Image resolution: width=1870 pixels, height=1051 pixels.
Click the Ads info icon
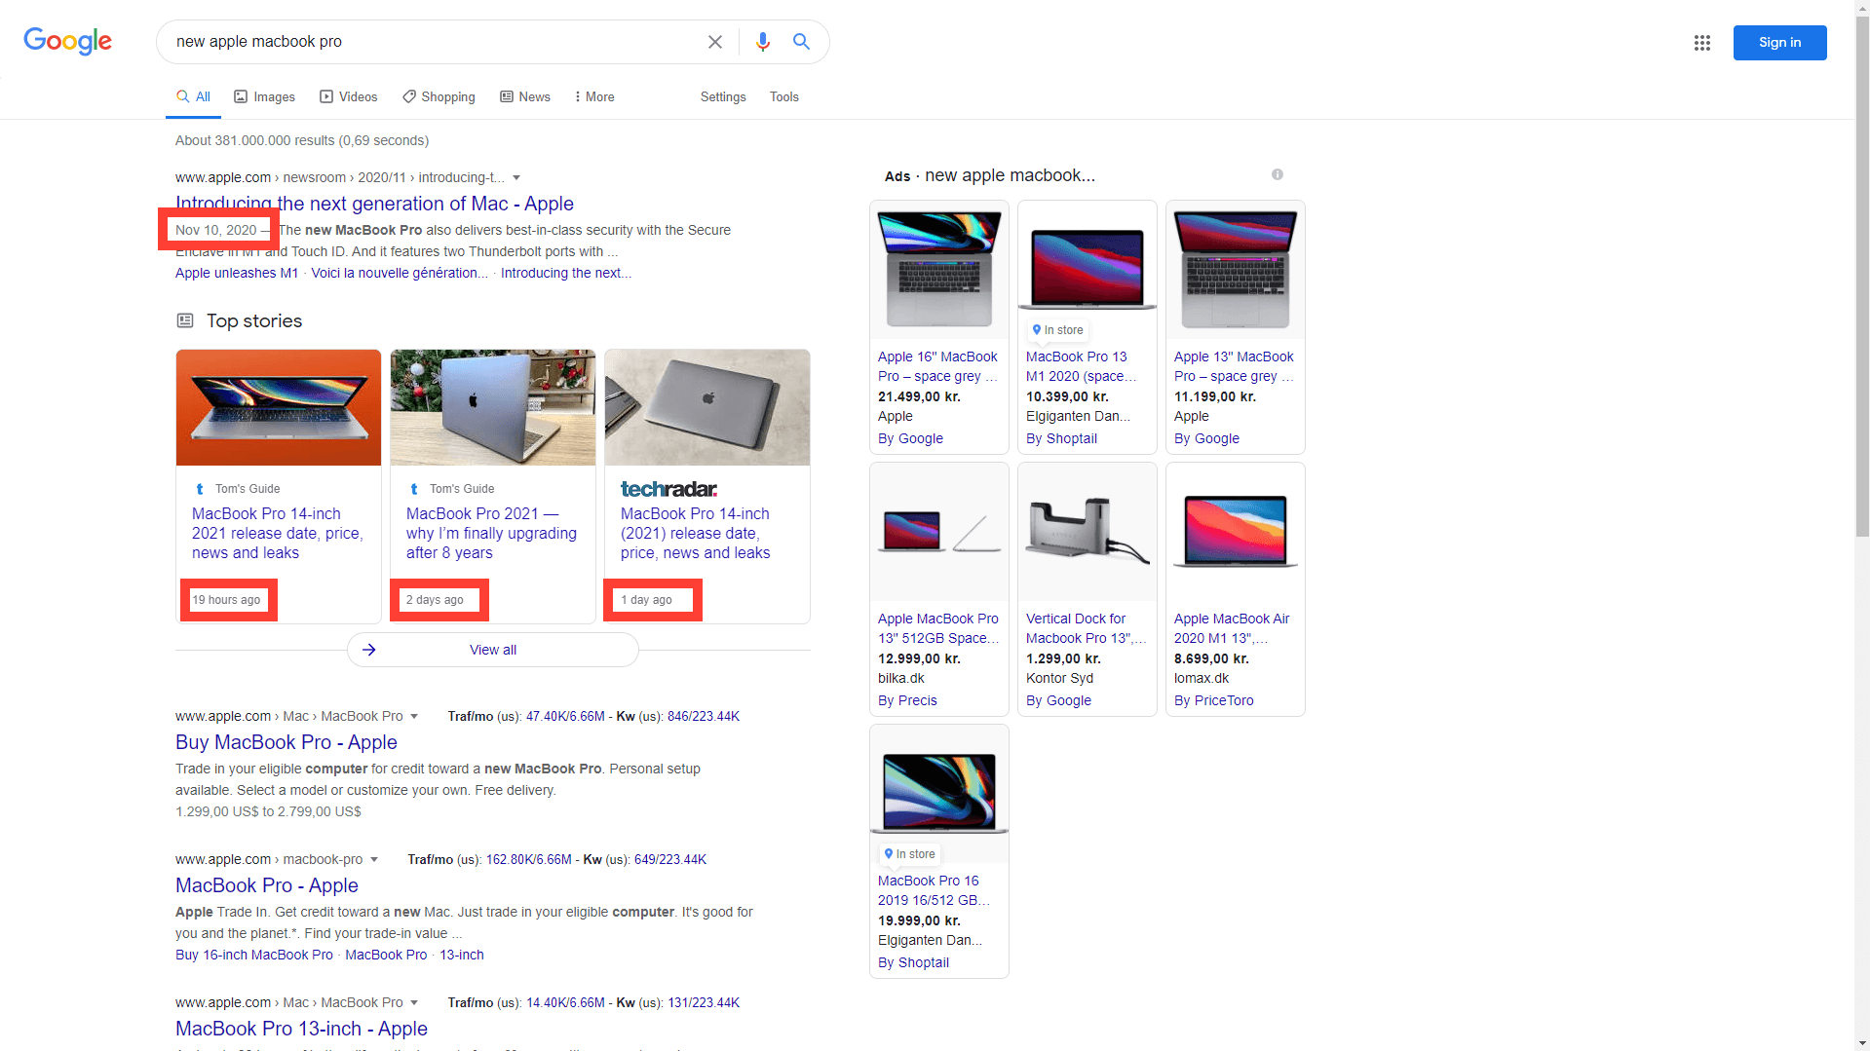click(x=1278, y=174)
